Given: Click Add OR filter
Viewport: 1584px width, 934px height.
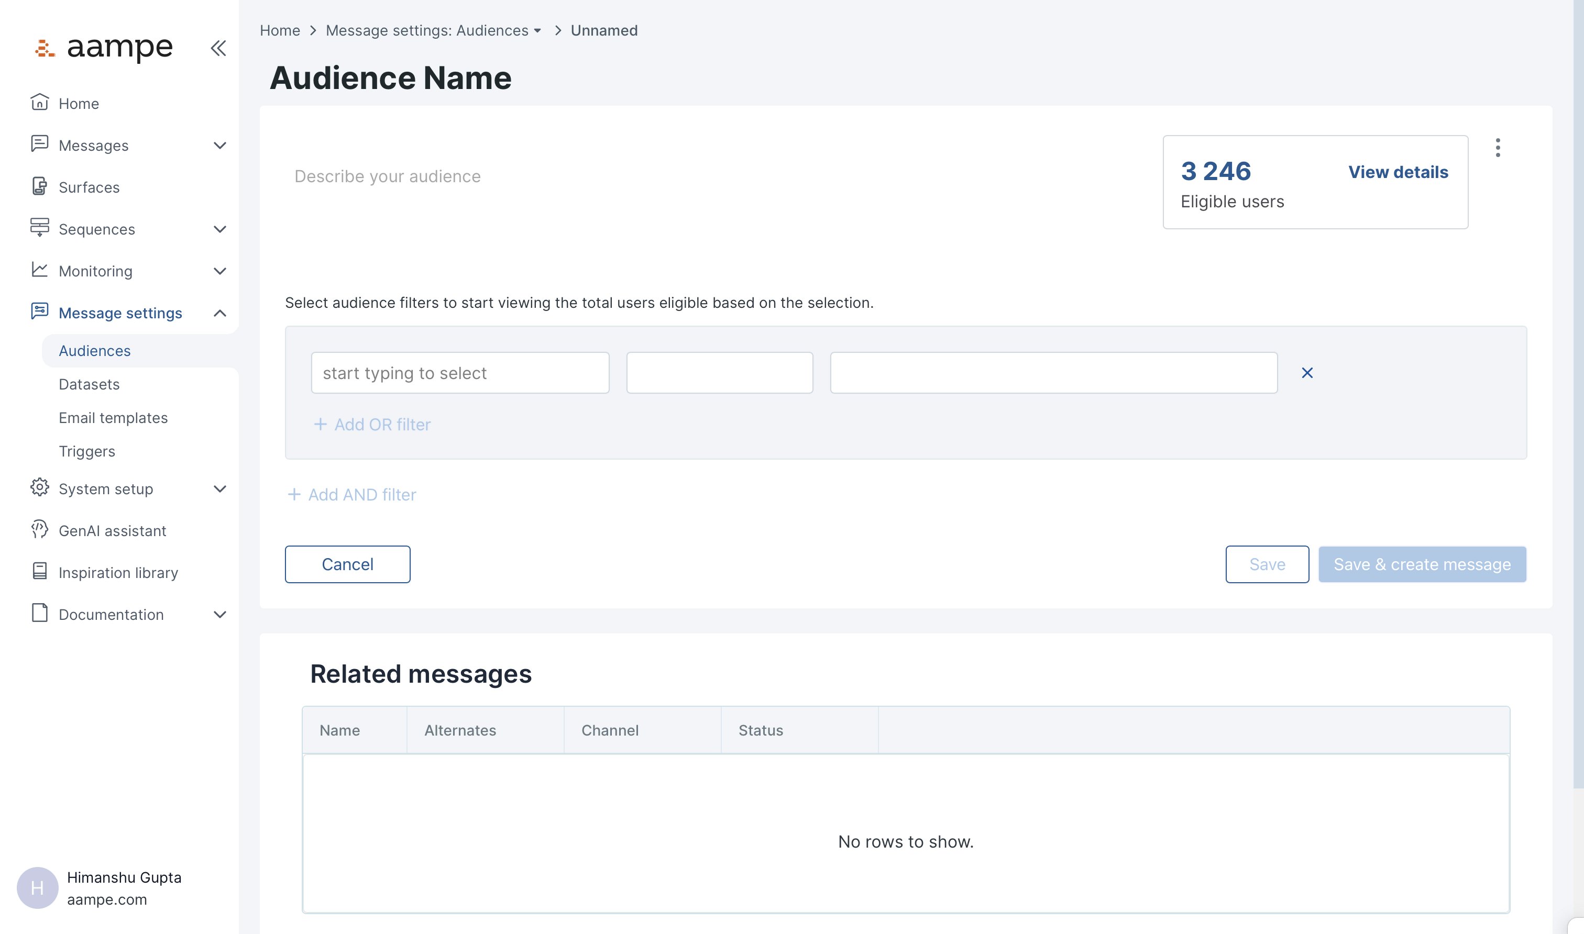Looking at the screenshot, I should pos(372,425).
